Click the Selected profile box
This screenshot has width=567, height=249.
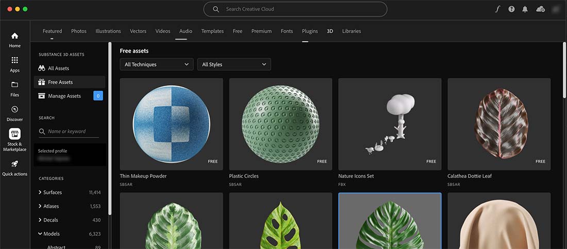pyautogui.click(x=70, y=155)
